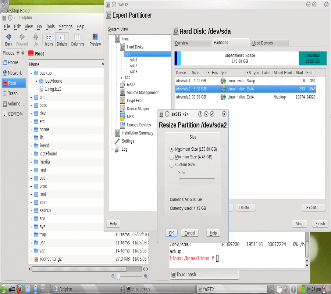Click Dolphin horizontal scrollbar
Image resolution: width=331 pixels, height=294 pixels.
(x=79, y=269)
